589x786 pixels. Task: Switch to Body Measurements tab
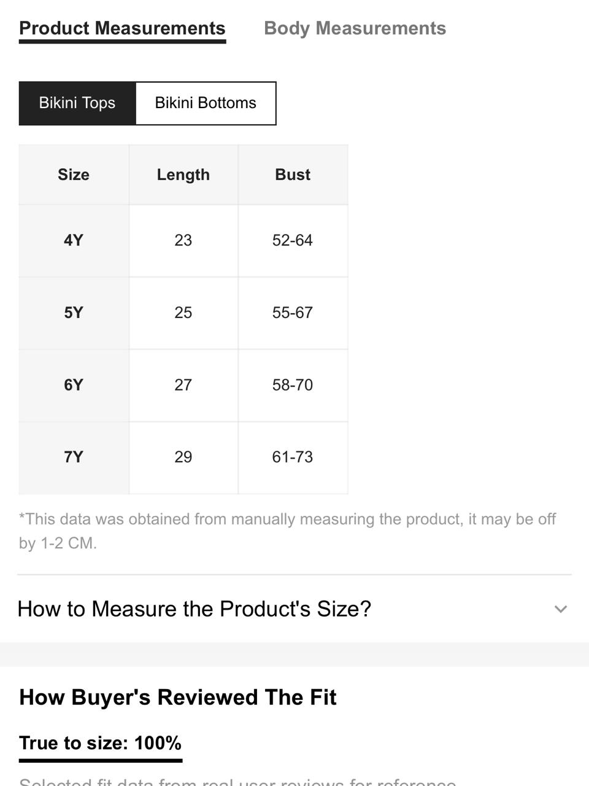[x=355, y=28]
